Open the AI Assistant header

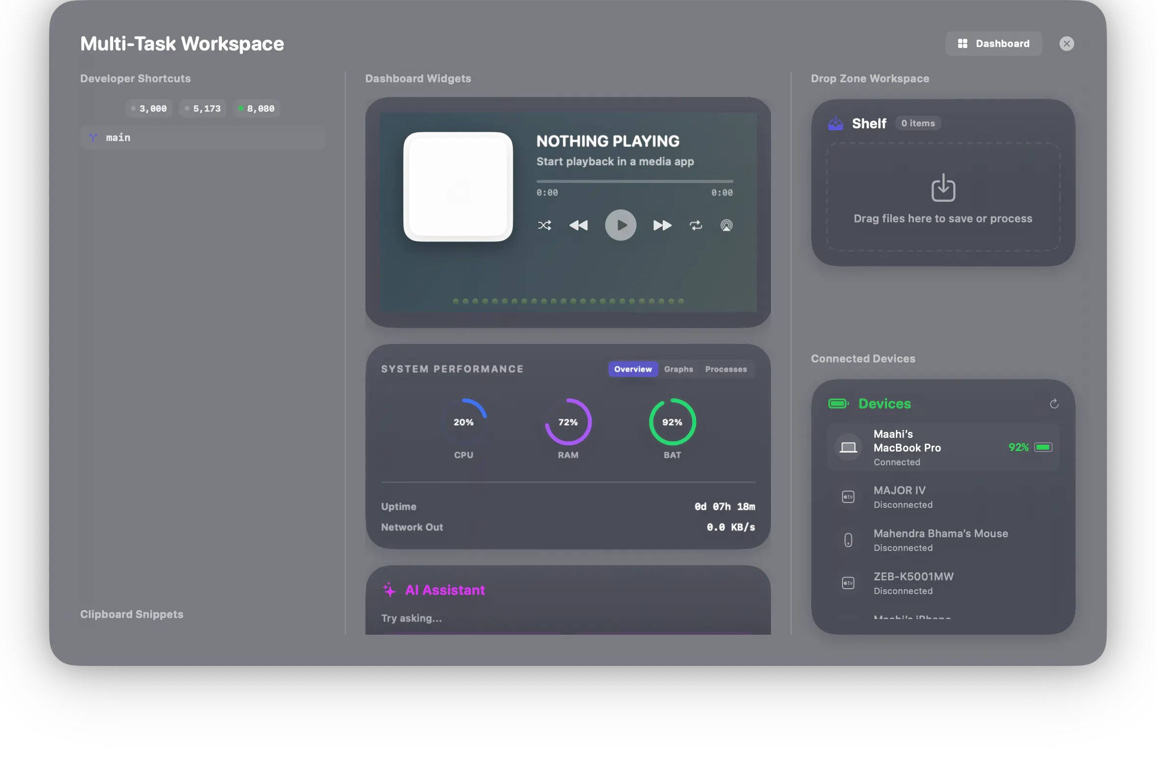[445, 590]
